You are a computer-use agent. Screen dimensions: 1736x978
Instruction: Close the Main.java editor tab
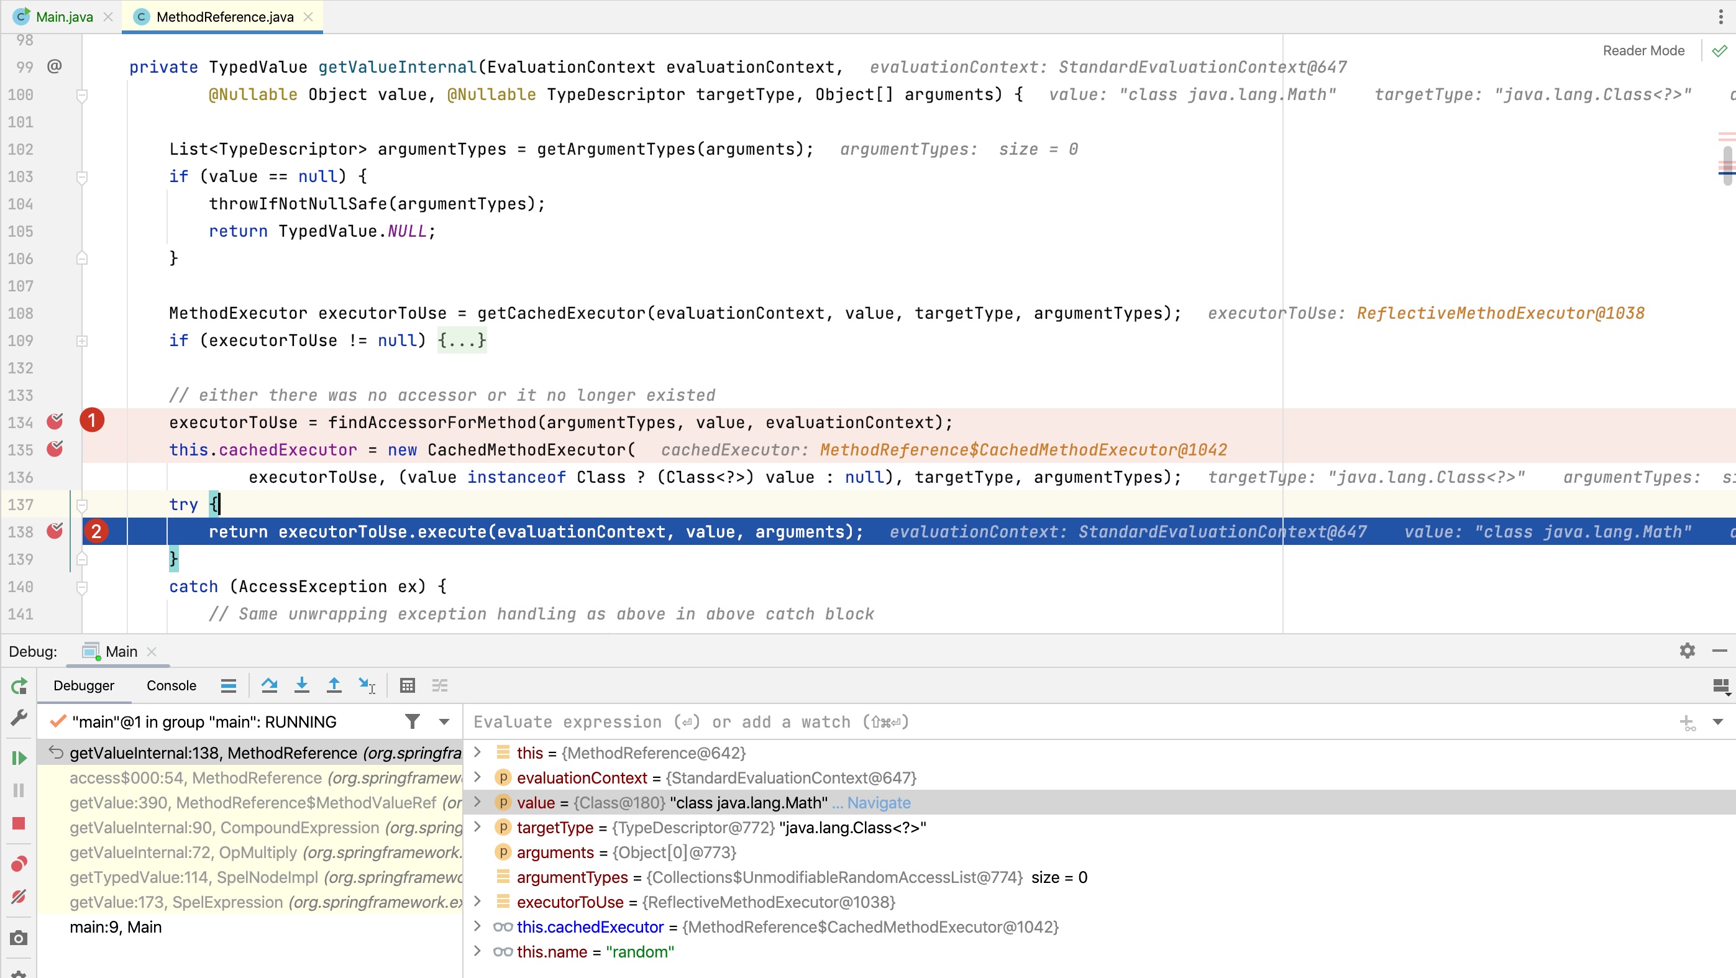[x=108, y=17]
